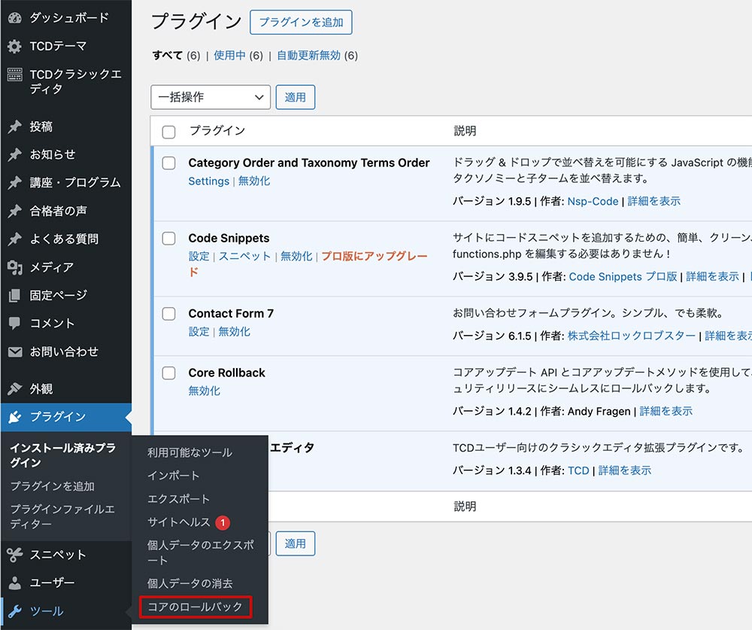Open the 固定ページ pages icon
Screen dimensions: 752x630
coord(16,295)
